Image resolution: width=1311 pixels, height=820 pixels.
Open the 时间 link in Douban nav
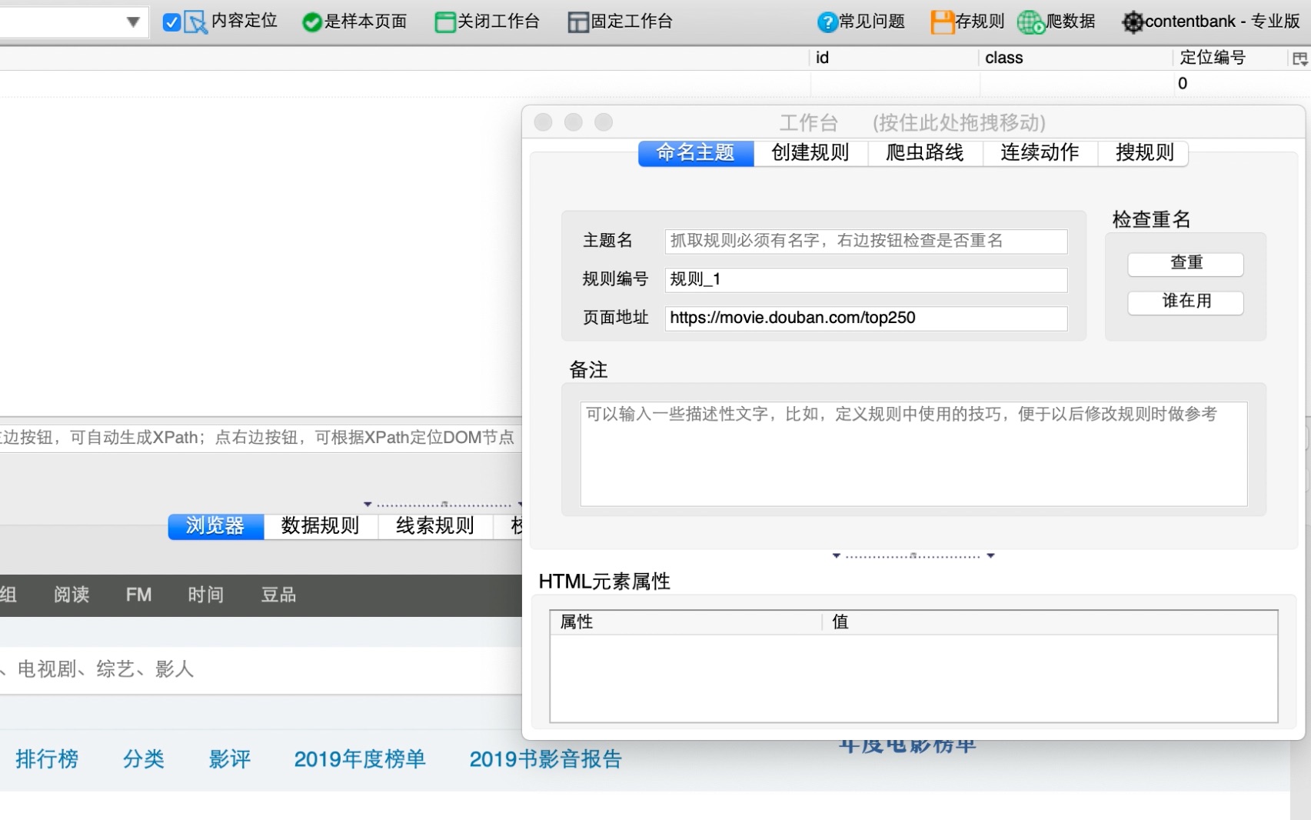pyautogui.click(x=205, y=595)
